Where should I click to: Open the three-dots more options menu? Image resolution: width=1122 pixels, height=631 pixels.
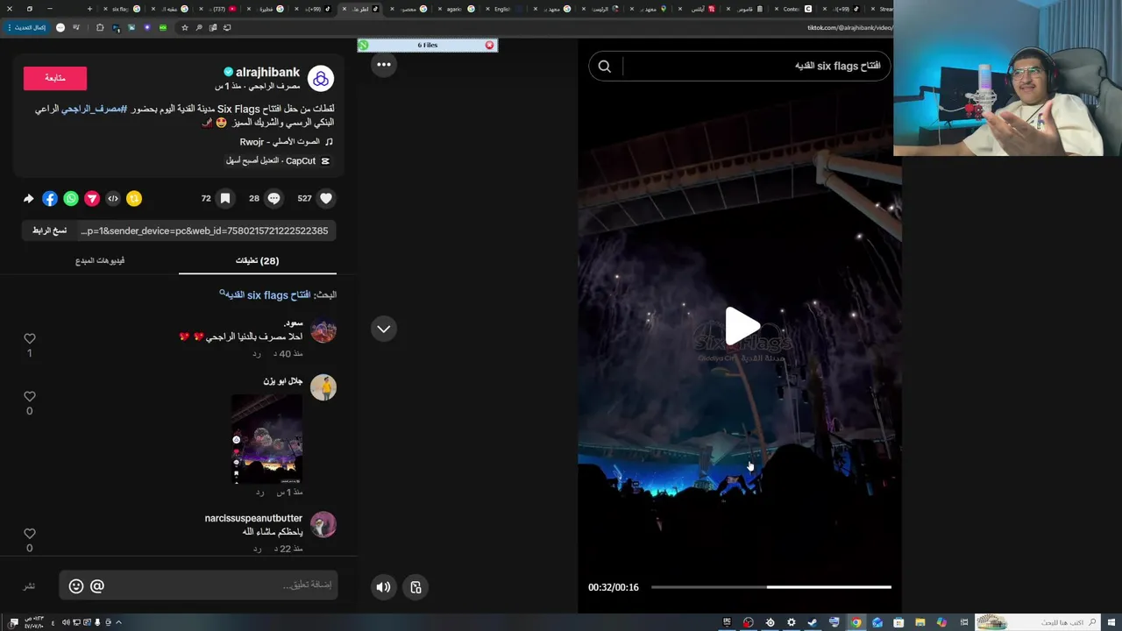click(383, 64)
